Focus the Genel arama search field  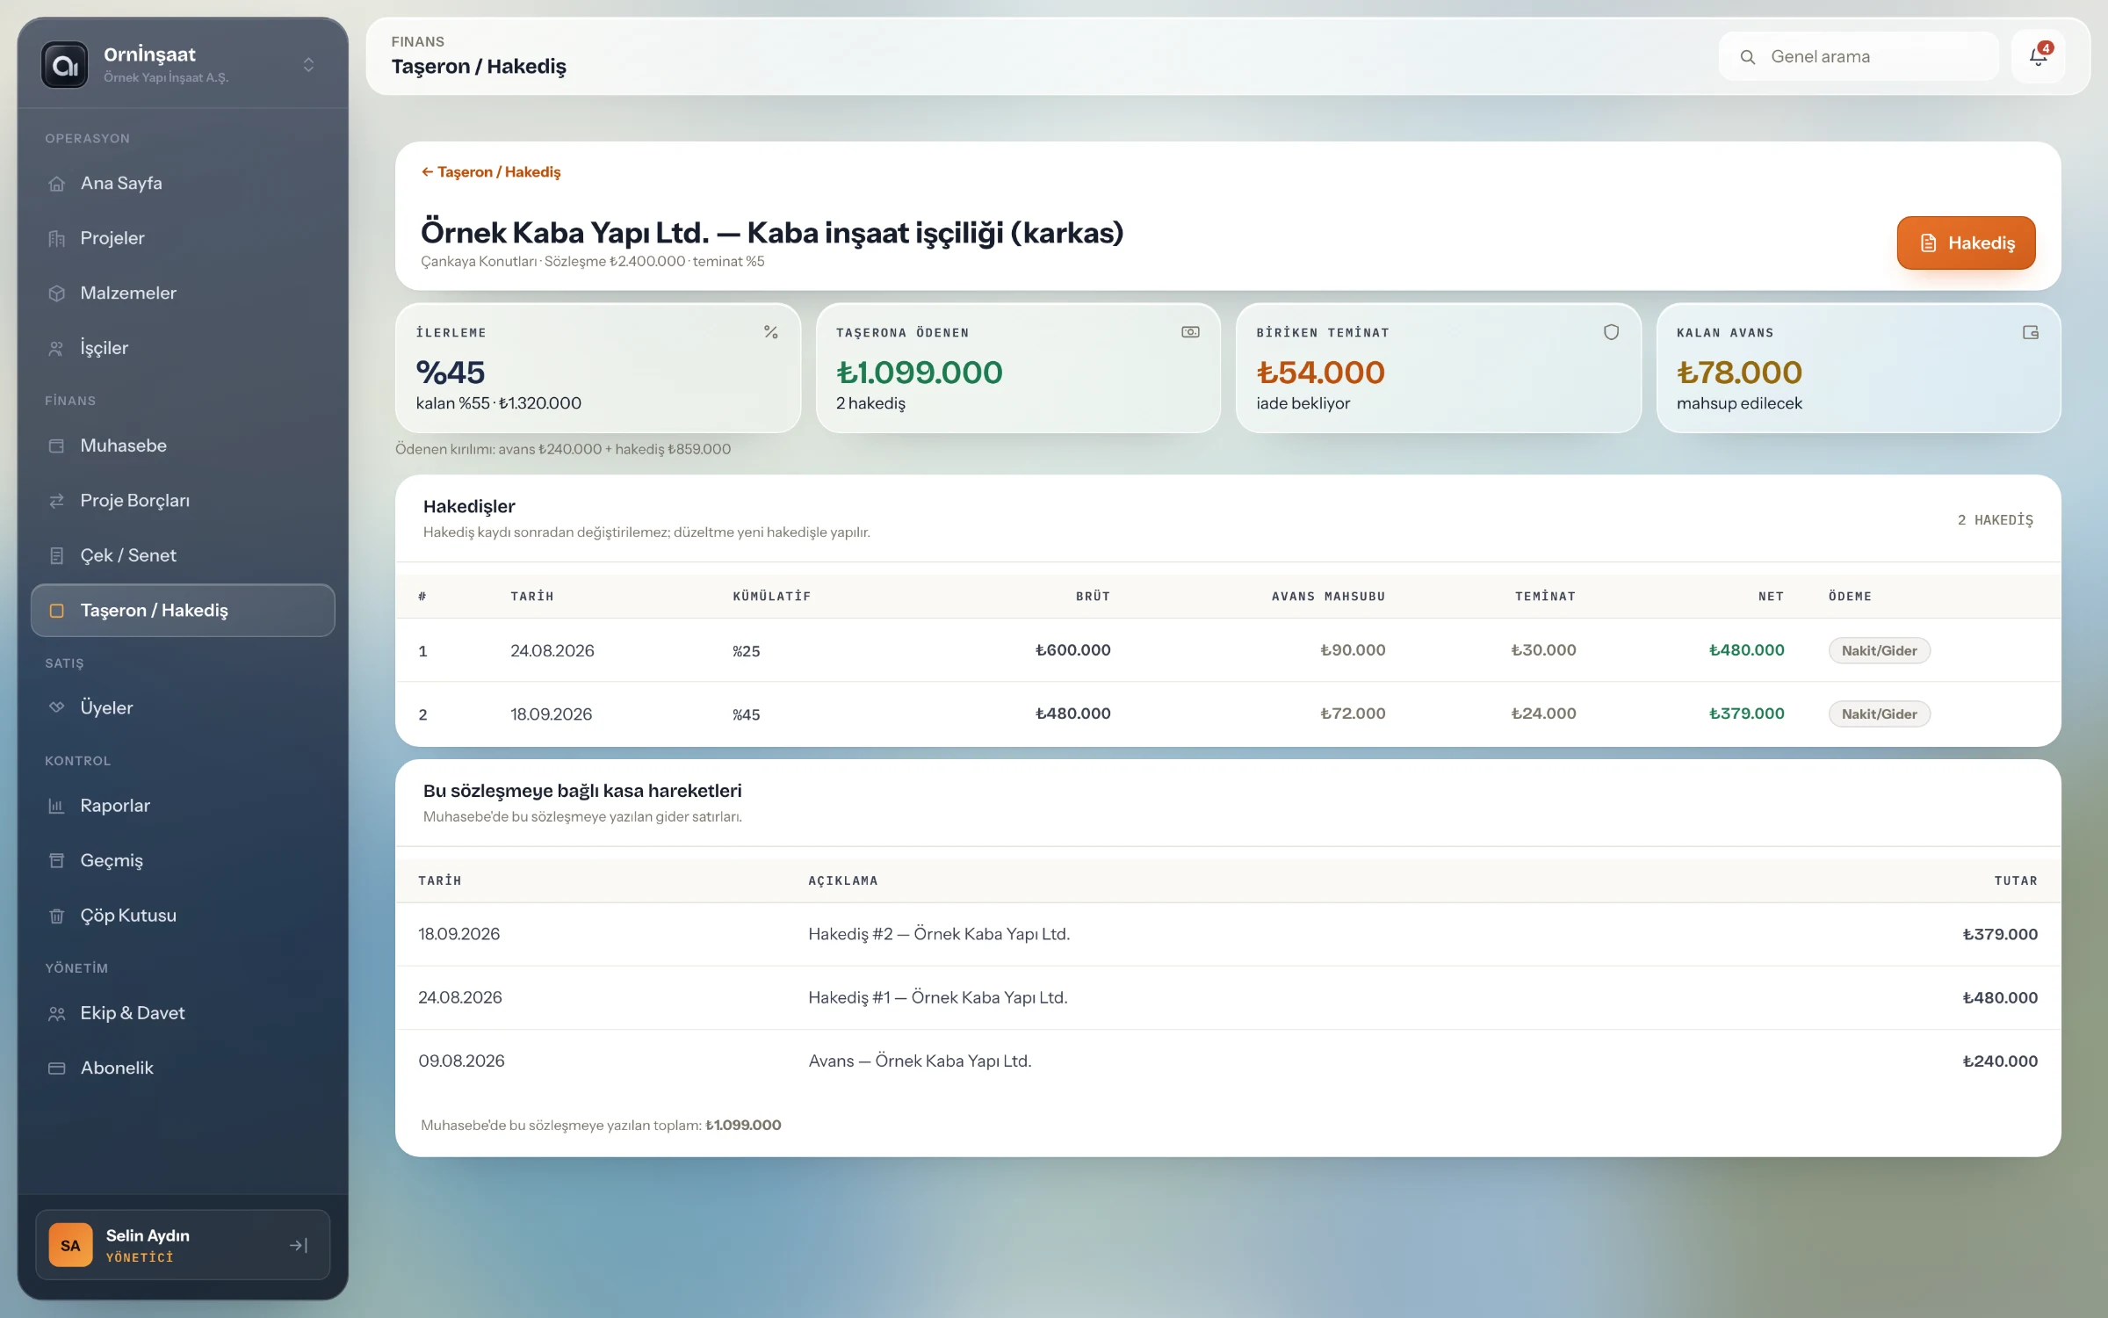coord(1859,57)
